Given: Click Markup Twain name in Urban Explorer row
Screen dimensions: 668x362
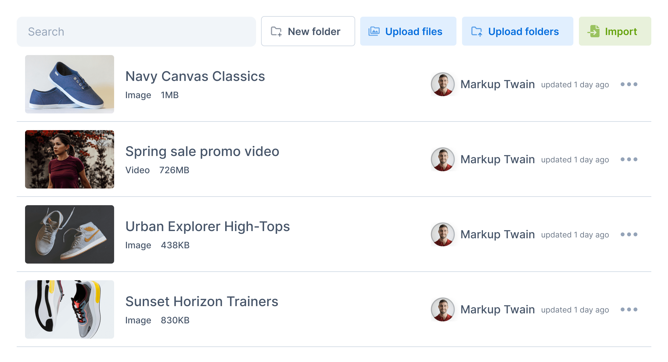Looking at the screenshot, I should 498,234.
